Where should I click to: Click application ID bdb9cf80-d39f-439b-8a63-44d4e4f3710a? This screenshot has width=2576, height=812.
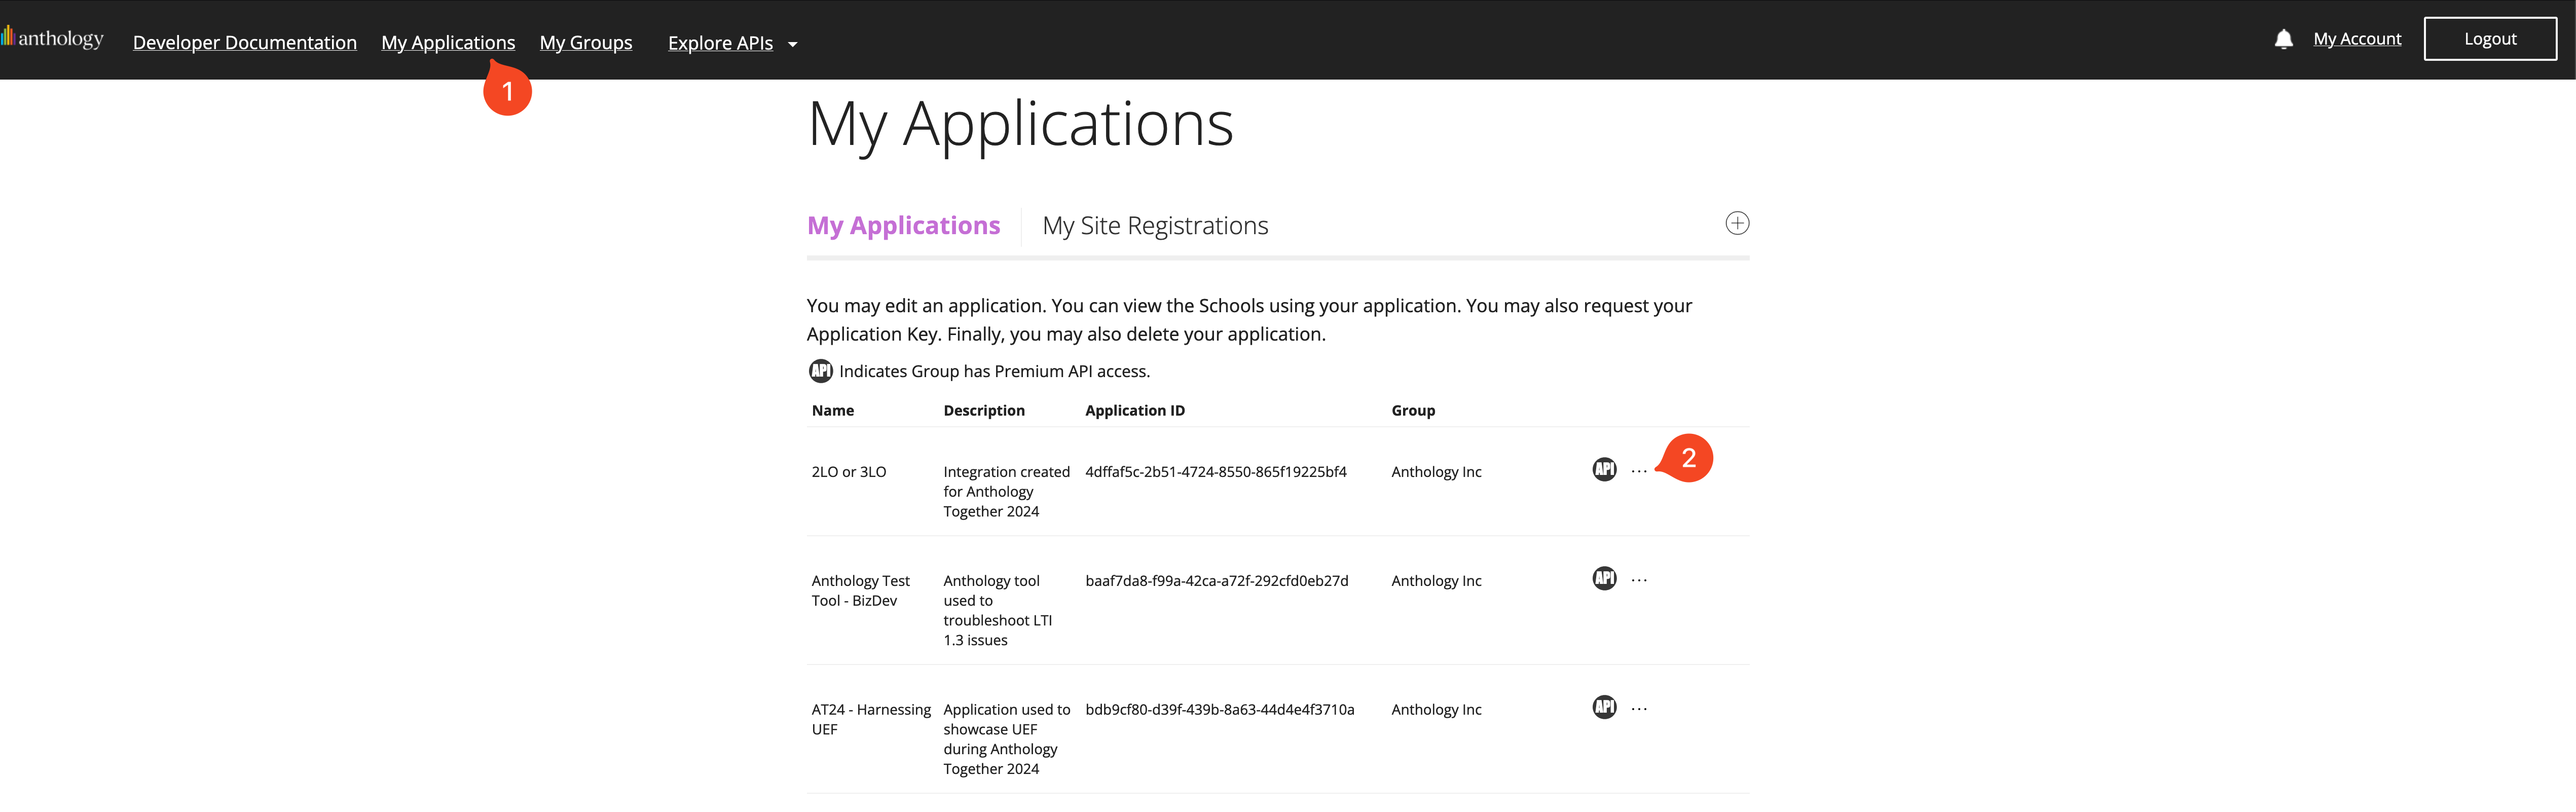[1220, 709]
